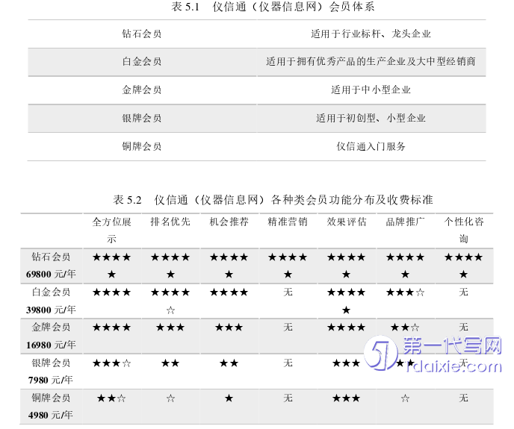This screenshot has height=429, width=514.
Task: Click the table title '表 5.1 仪信通（仪器信息网）会员体系'
Action: pos(273,7)
